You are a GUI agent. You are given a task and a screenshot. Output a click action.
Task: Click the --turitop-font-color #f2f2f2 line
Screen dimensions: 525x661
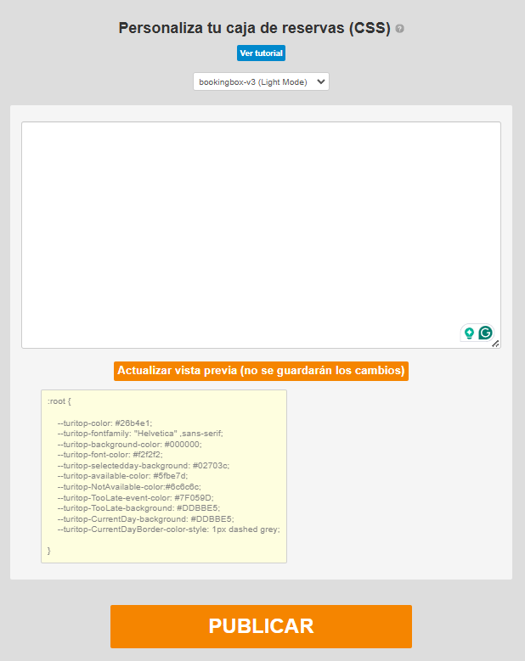click(x=110, y=455)
